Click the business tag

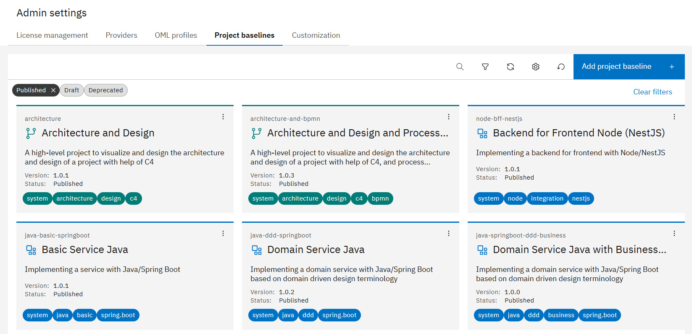[561, 315]
